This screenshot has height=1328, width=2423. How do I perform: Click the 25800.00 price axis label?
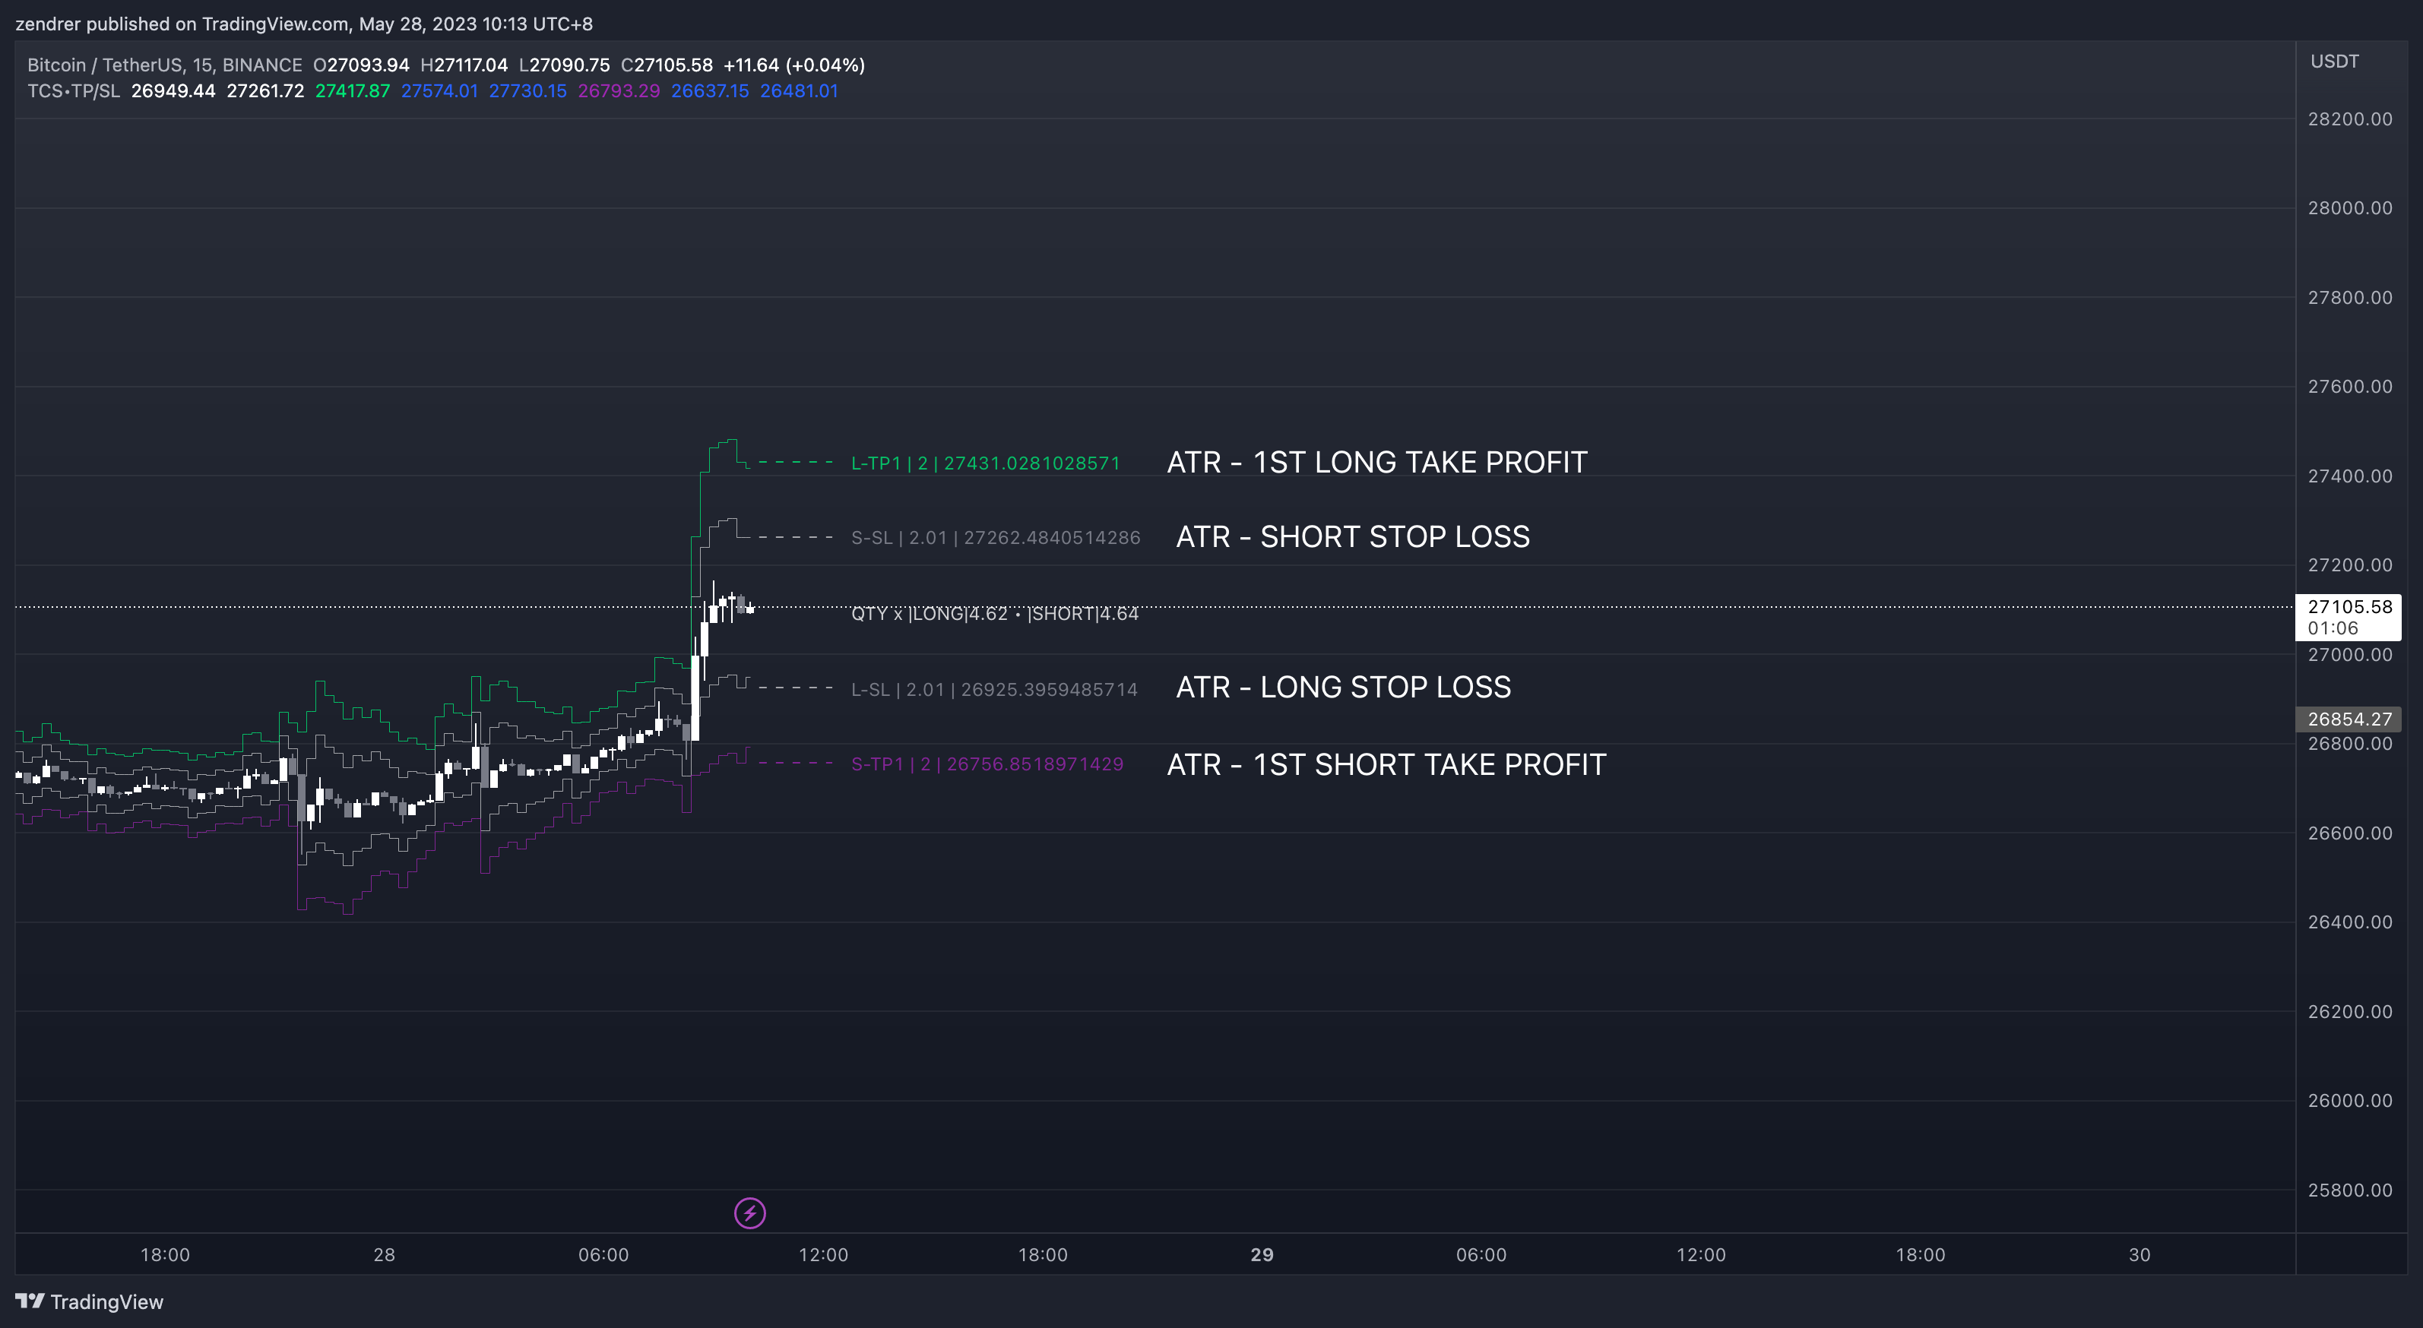coord(2349,1190)
